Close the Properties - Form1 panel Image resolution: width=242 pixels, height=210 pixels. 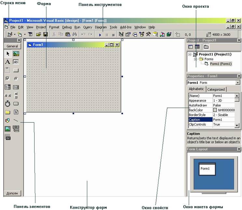239,76
